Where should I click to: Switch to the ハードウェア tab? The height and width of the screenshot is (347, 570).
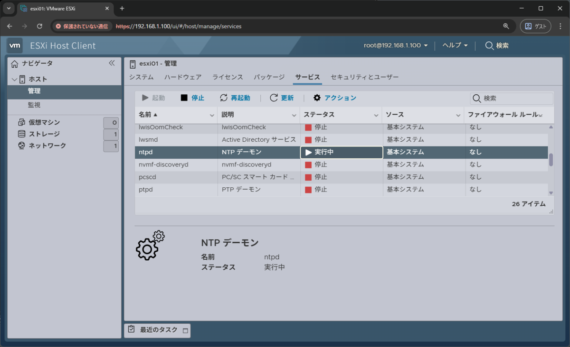[x=183, y=77]
